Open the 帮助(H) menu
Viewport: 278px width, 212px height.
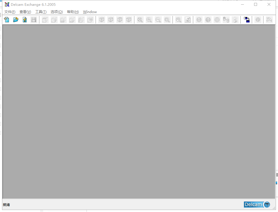[x=73, y=12]
